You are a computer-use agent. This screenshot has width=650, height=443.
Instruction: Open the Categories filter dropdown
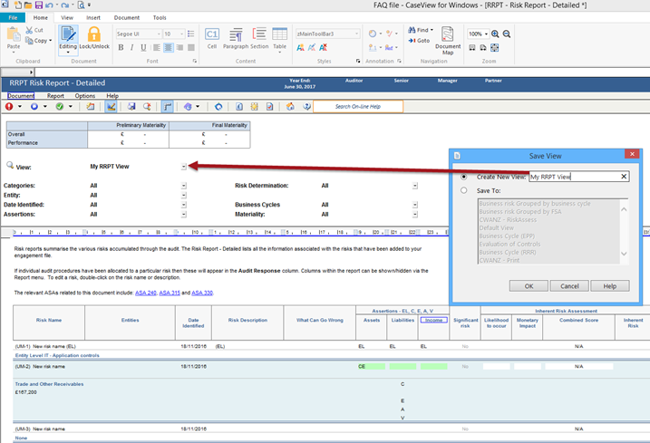click(x=184, y=186)
